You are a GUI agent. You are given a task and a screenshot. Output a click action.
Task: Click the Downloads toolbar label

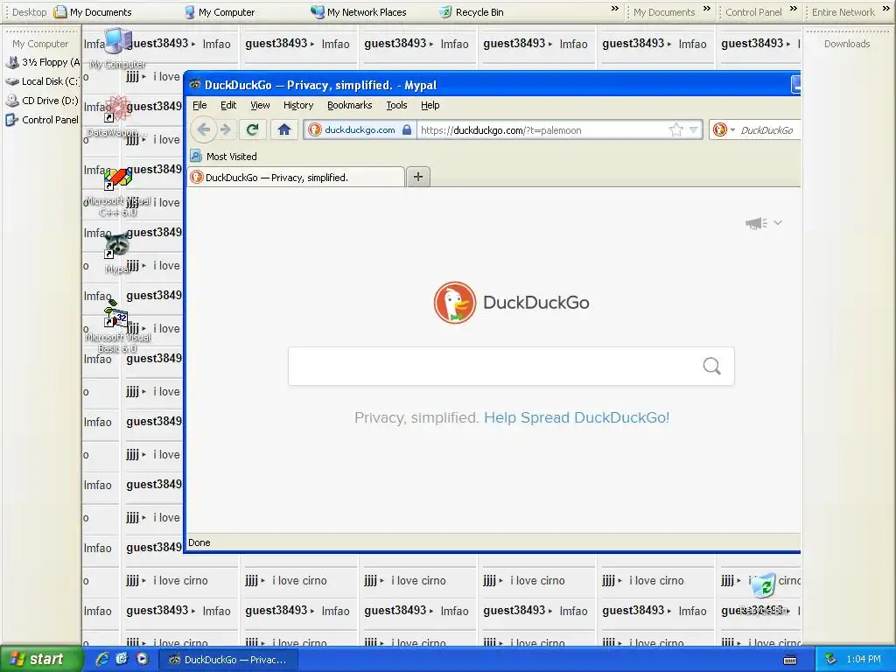[847, 44]
